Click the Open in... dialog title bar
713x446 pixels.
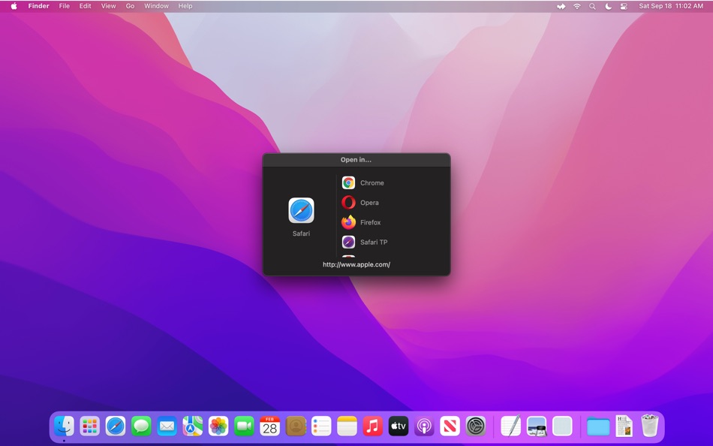point(356,160)
